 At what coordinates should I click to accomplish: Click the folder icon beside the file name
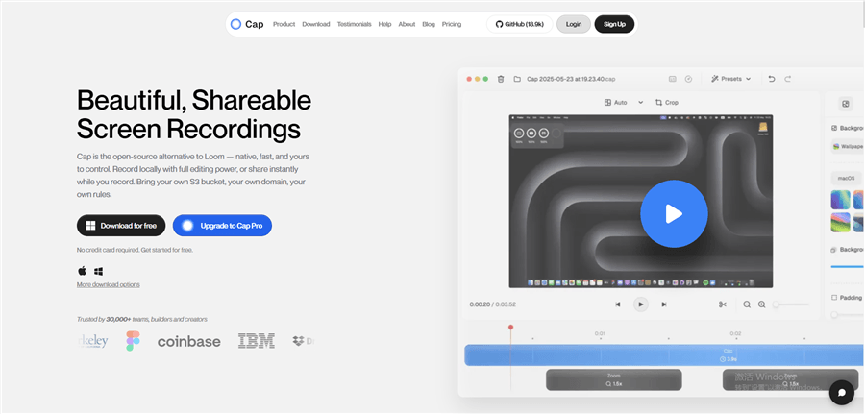click(517, 79)
